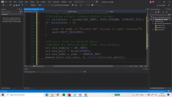The image size is (172, 97).
Task: Pin the Toolbox panel with auto hide
Action: point(20,9)
